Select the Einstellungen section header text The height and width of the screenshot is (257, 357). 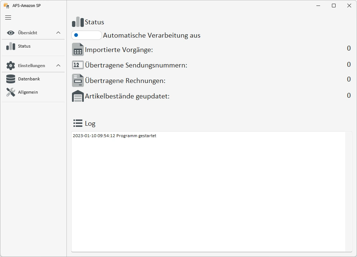point(31,66)
